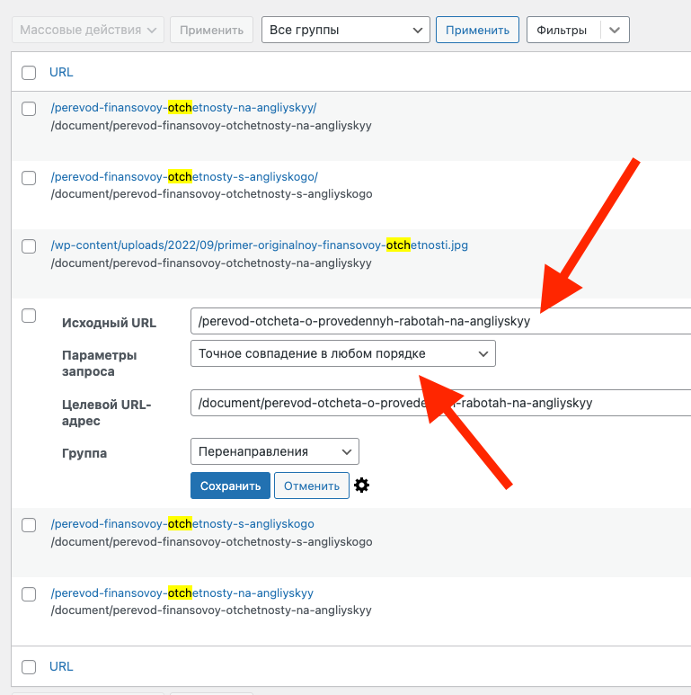
Task: Click the Фильтры button
Action: (563, 30)
